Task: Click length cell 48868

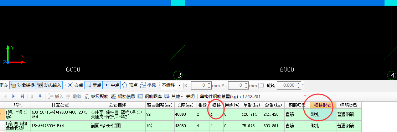Action: click(185, 114)
